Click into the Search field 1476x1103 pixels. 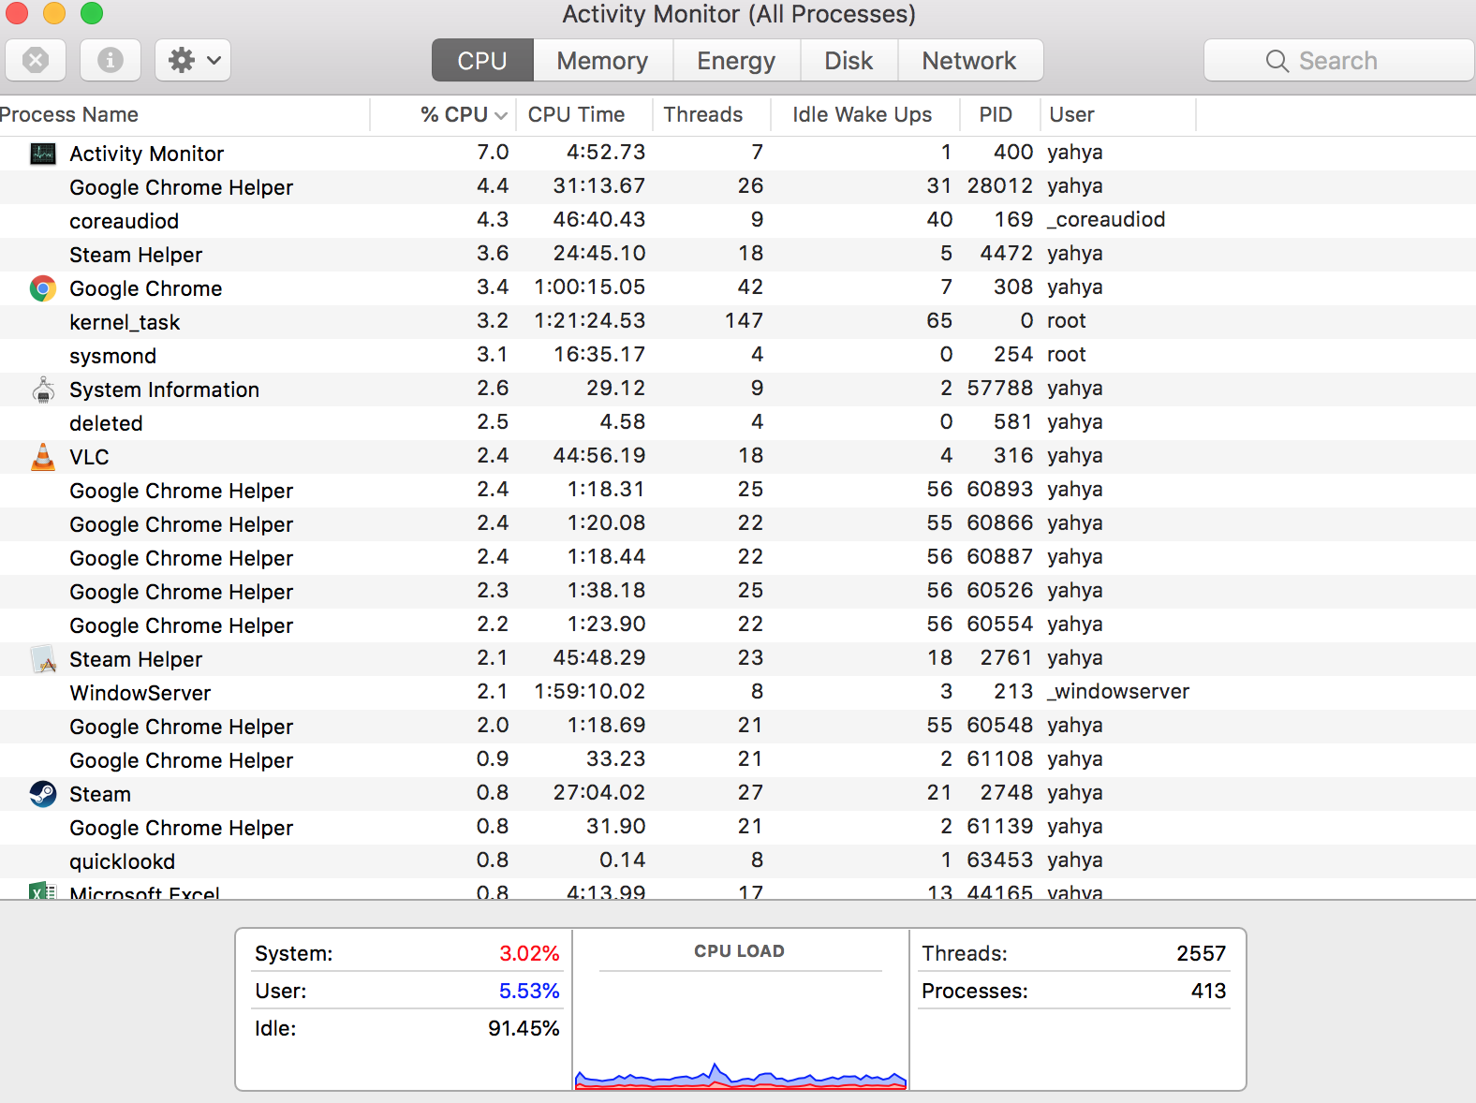click(1339, 60)
